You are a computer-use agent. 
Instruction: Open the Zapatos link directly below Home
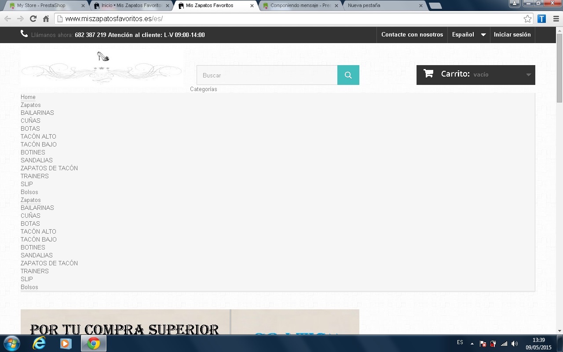click(x=31, y=105)
